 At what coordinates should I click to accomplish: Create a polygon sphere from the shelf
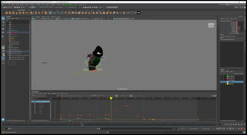[7, 13]
